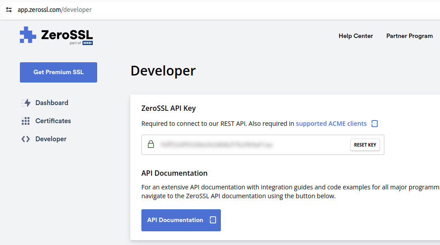Follow the supported ACME clients link
Image resolution: width=440 pixels, height=245 pixels.
point(331,124)
